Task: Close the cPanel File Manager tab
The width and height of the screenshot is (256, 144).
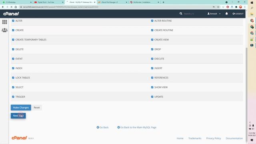Action: tap(126, 2)
